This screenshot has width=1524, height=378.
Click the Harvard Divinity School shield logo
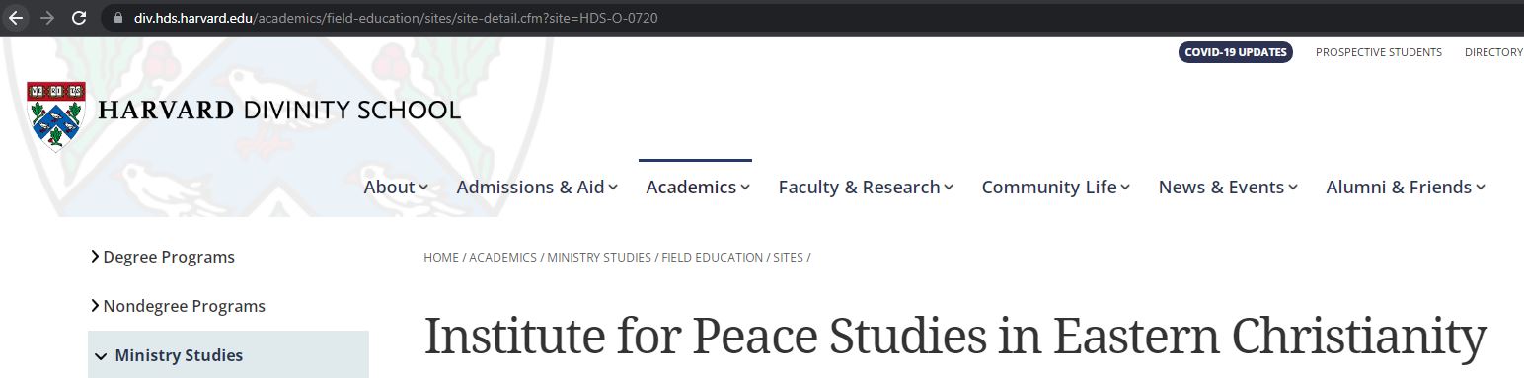[56, 115]
